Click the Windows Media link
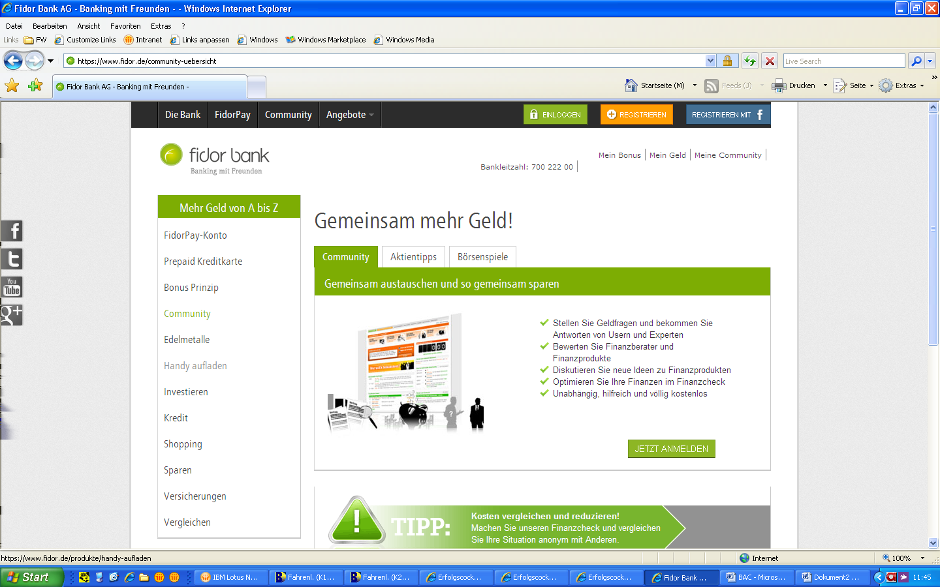The height and width of the screenshot is (587, 940). pos(404,40)
